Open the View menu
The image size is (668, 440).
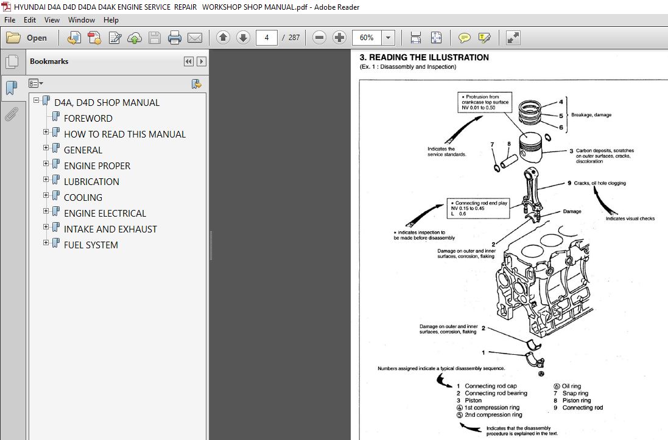pos(52,20)
